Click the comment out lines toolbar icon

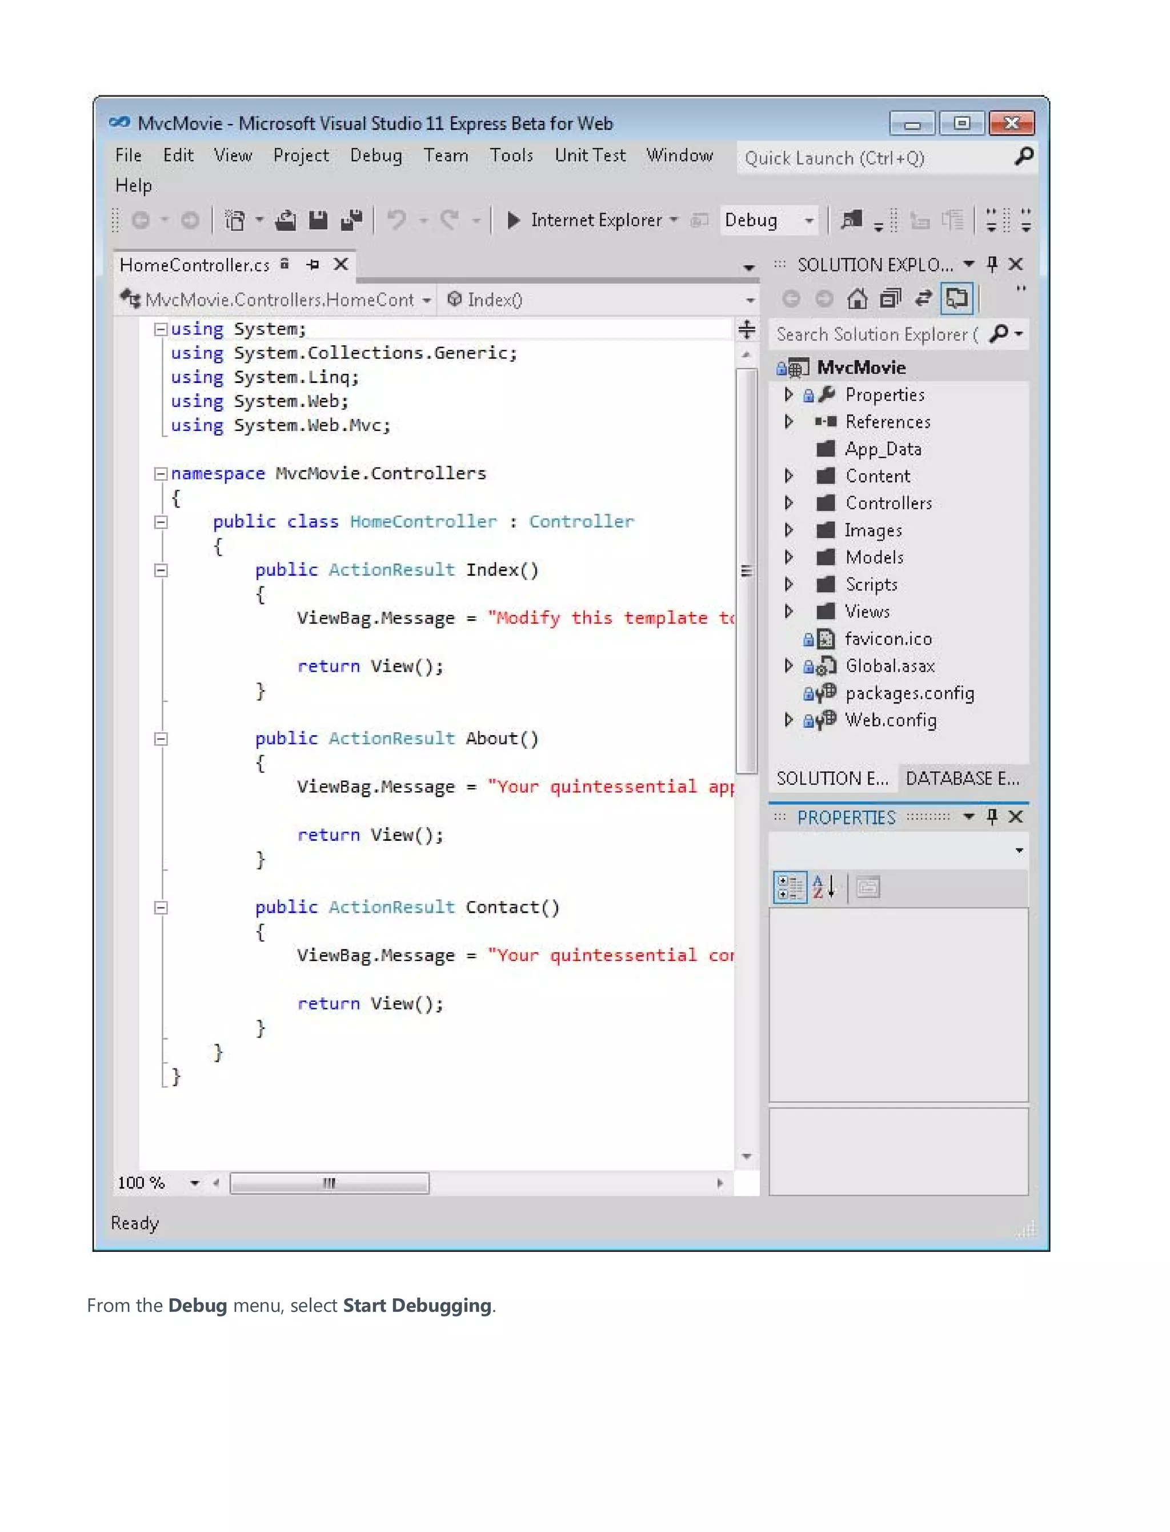coord(921,221)
